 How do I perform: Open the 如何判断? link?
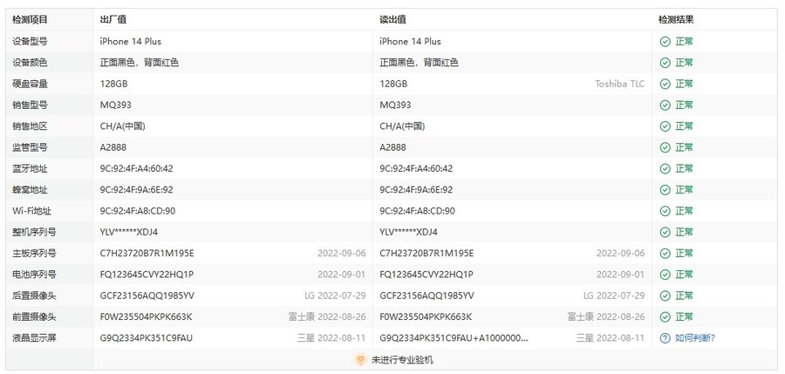click(x=695, y=338)
